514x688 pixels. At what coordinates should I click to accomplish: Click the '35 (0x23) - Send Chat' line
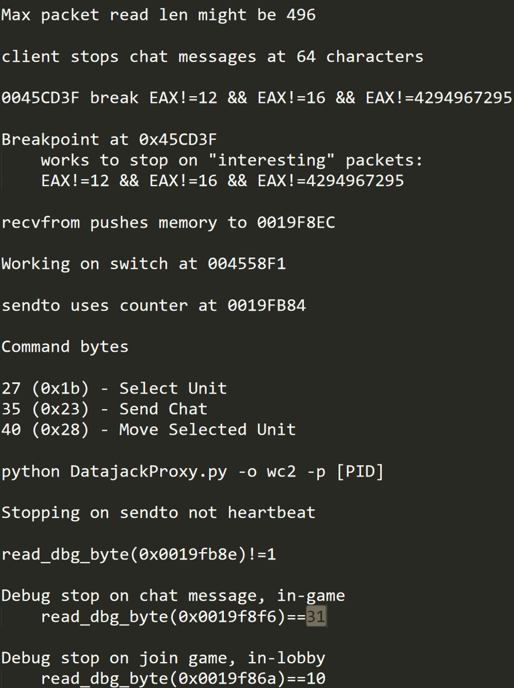tap(104, 409)
